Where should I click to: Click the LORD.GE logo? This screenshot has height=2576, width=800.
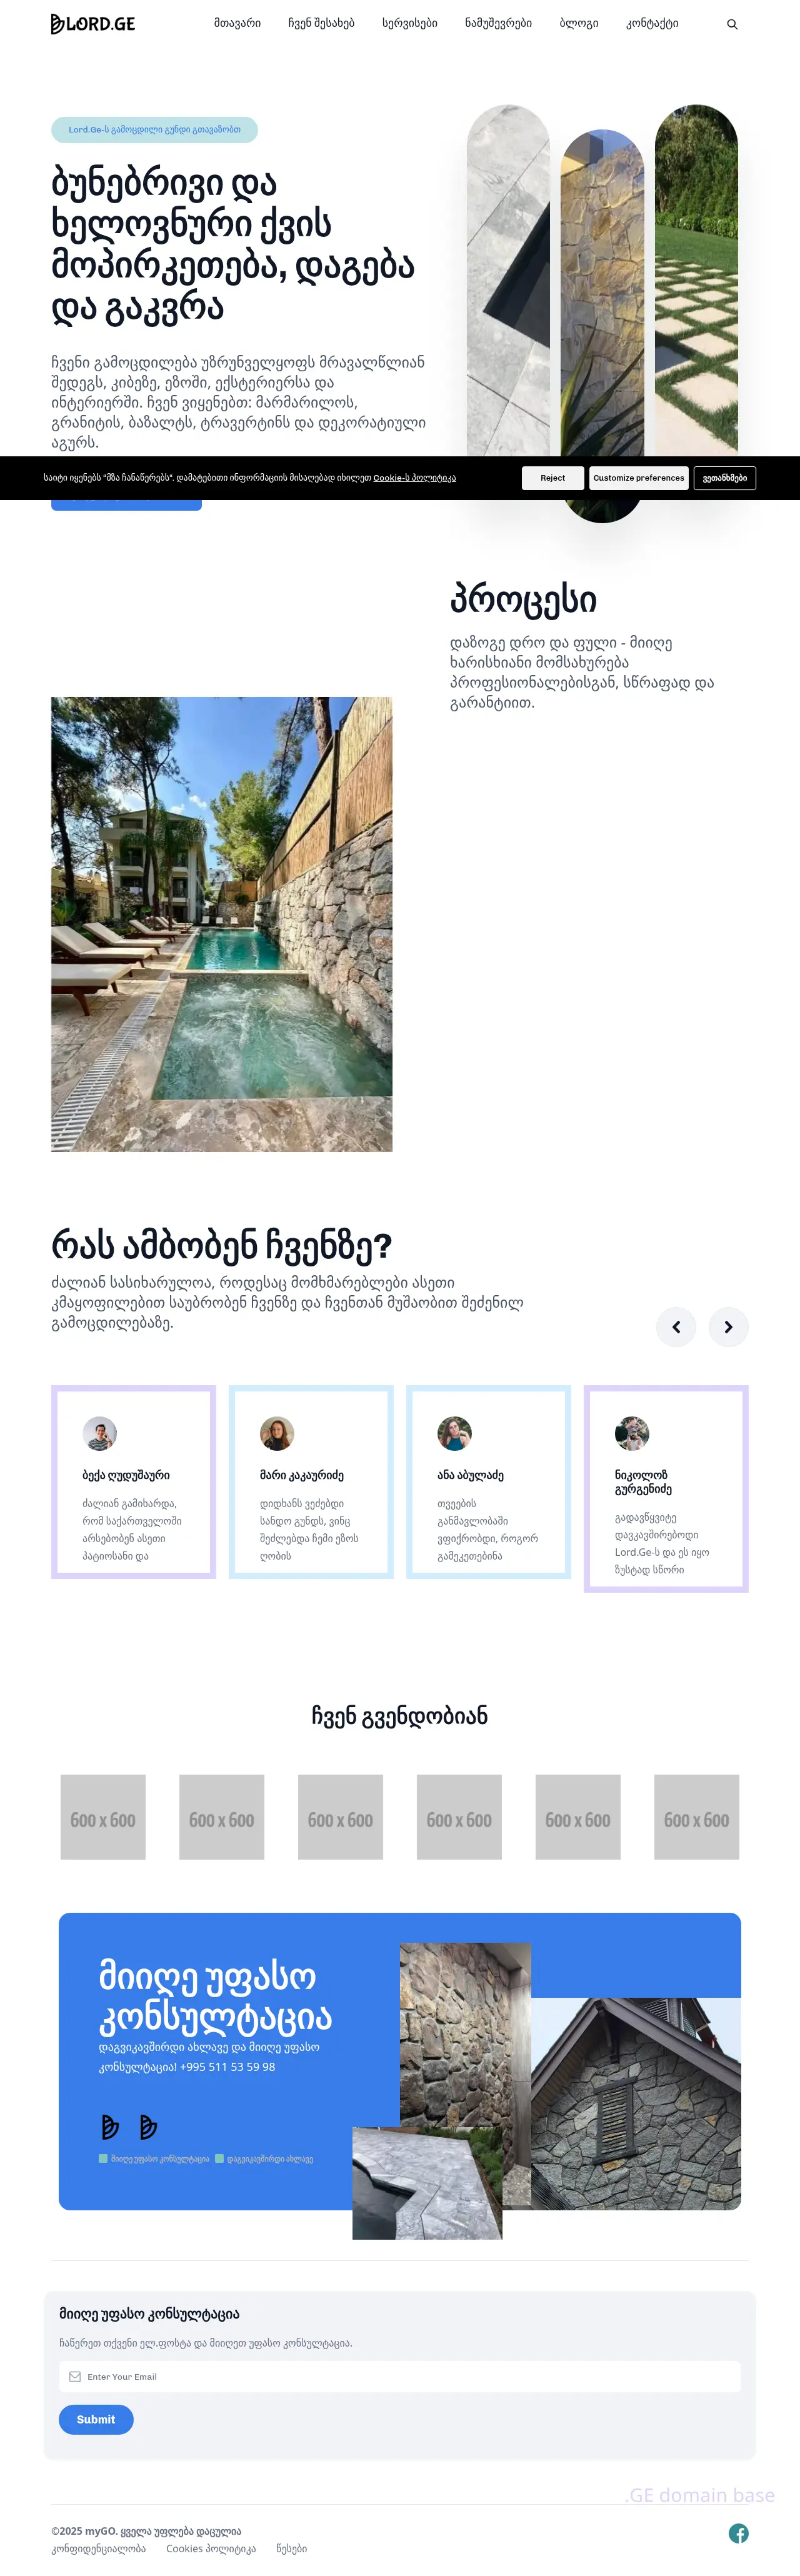(x=93, y=24)
